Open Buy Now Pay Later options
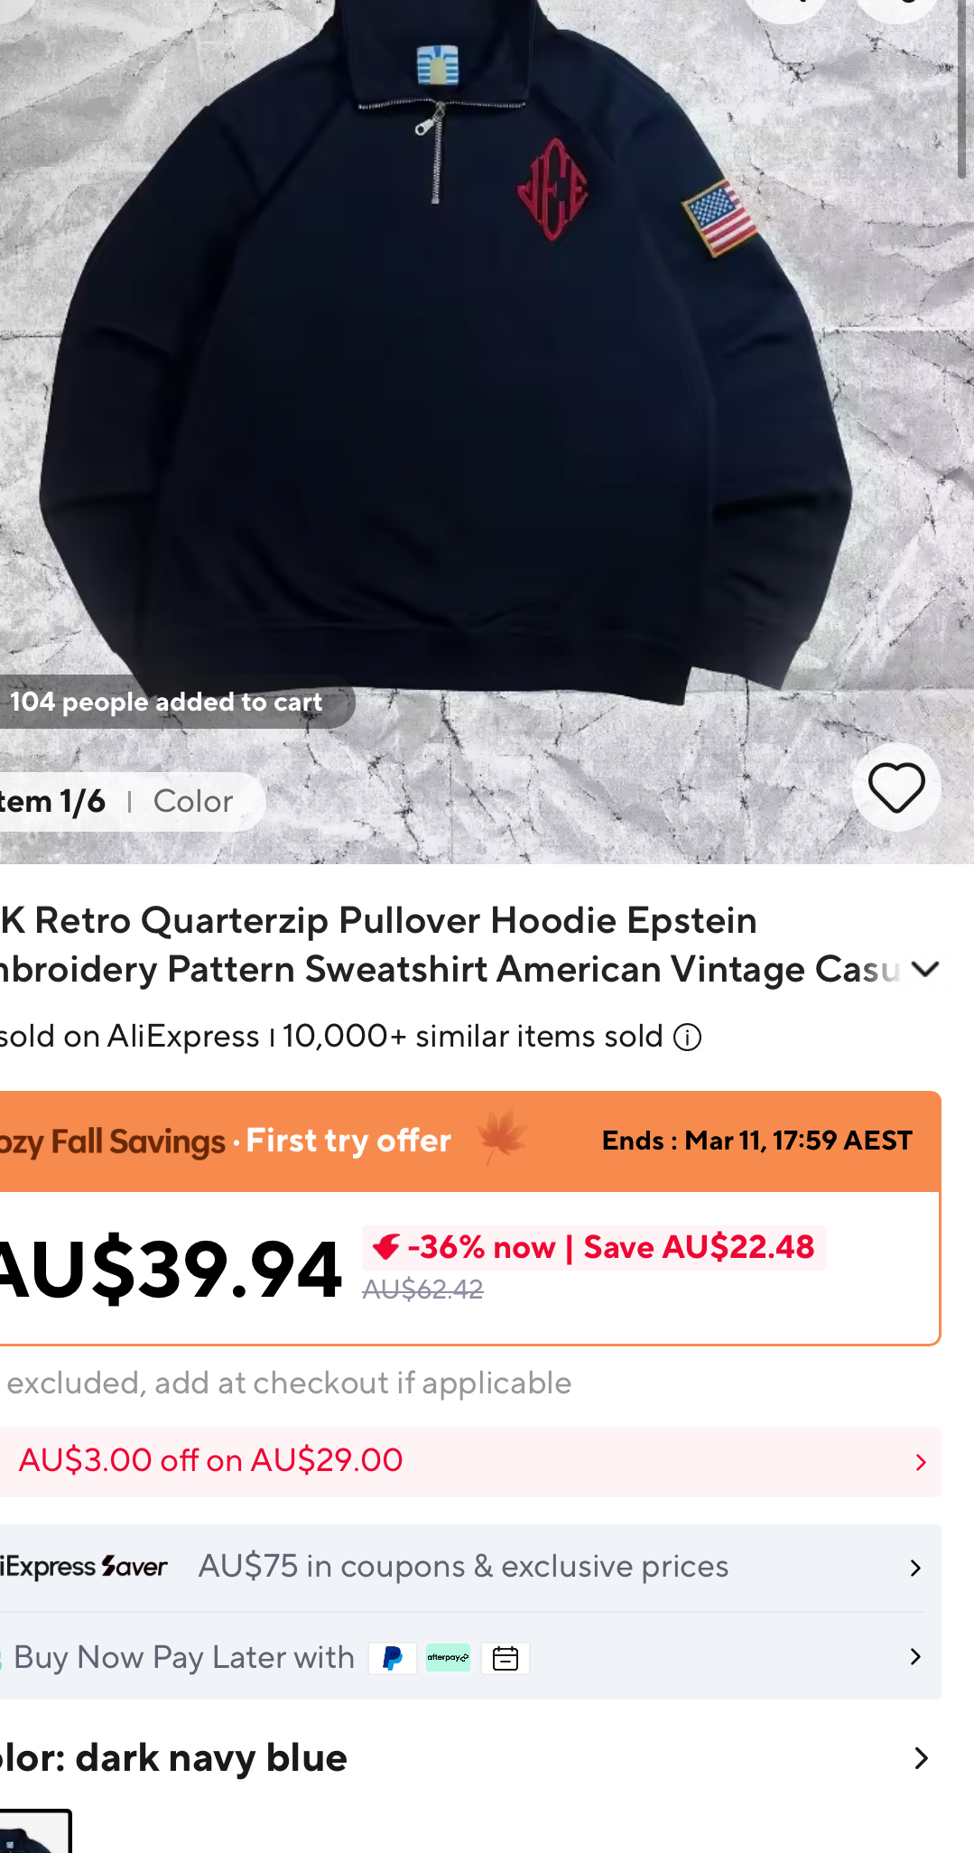The image size is (974, 1853). tap(470, 1657)
